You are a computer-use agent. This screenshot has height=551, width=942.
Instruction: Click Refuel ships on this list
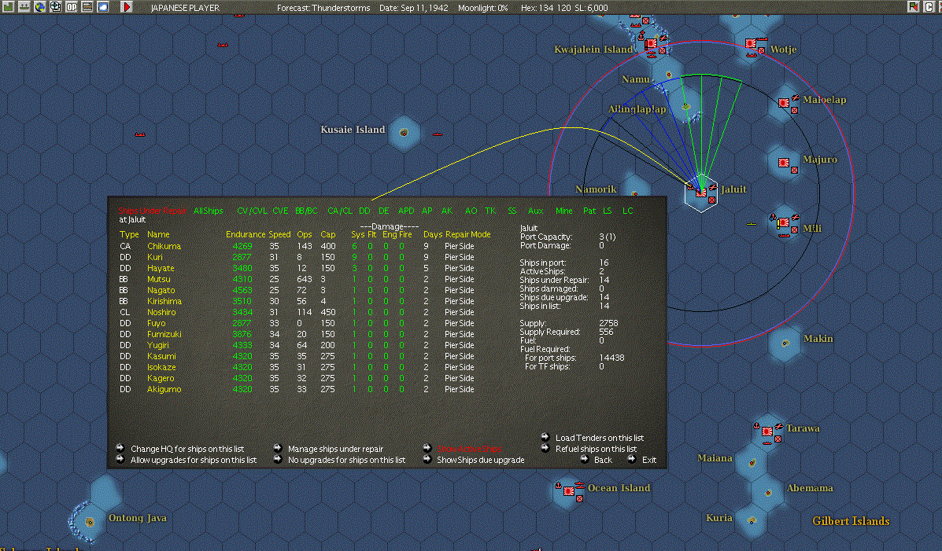click(x=596, y=449)
